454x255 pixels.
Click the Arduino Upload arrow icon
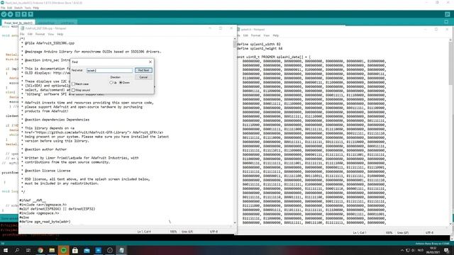pyautogui.click(x=11, y=14)
